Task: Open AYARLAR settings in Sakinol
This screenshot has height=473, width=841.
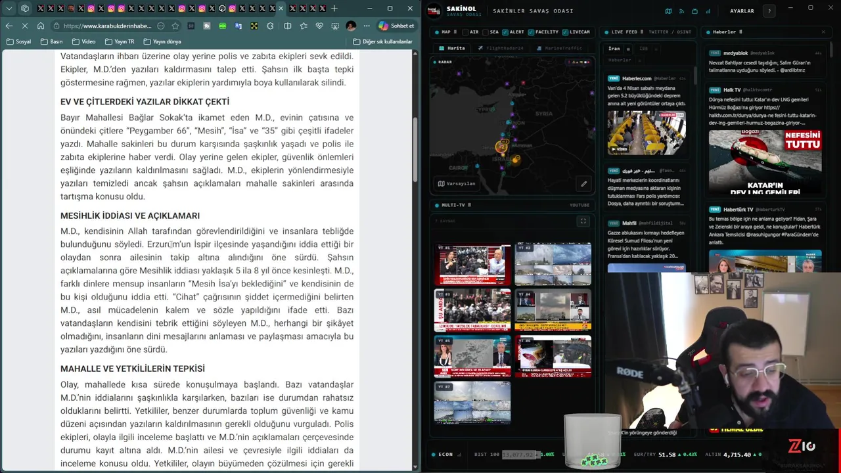Action: [742, 11]
